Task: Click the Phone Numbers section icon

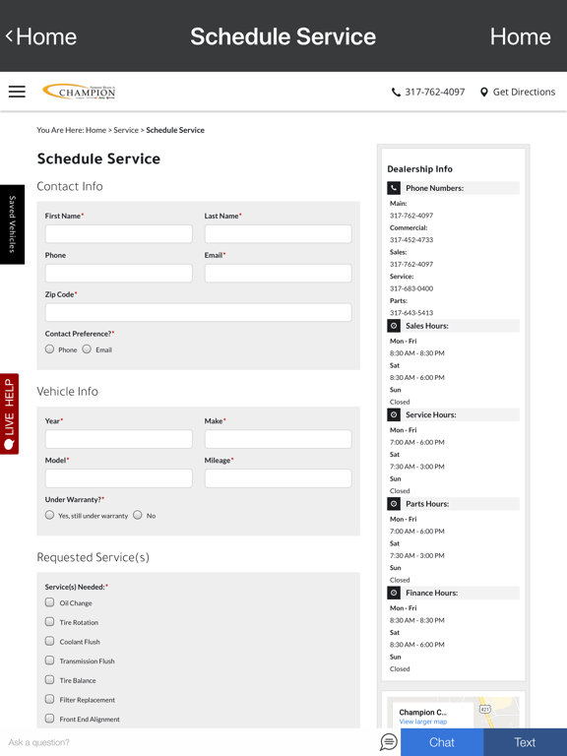Action: 394,188
